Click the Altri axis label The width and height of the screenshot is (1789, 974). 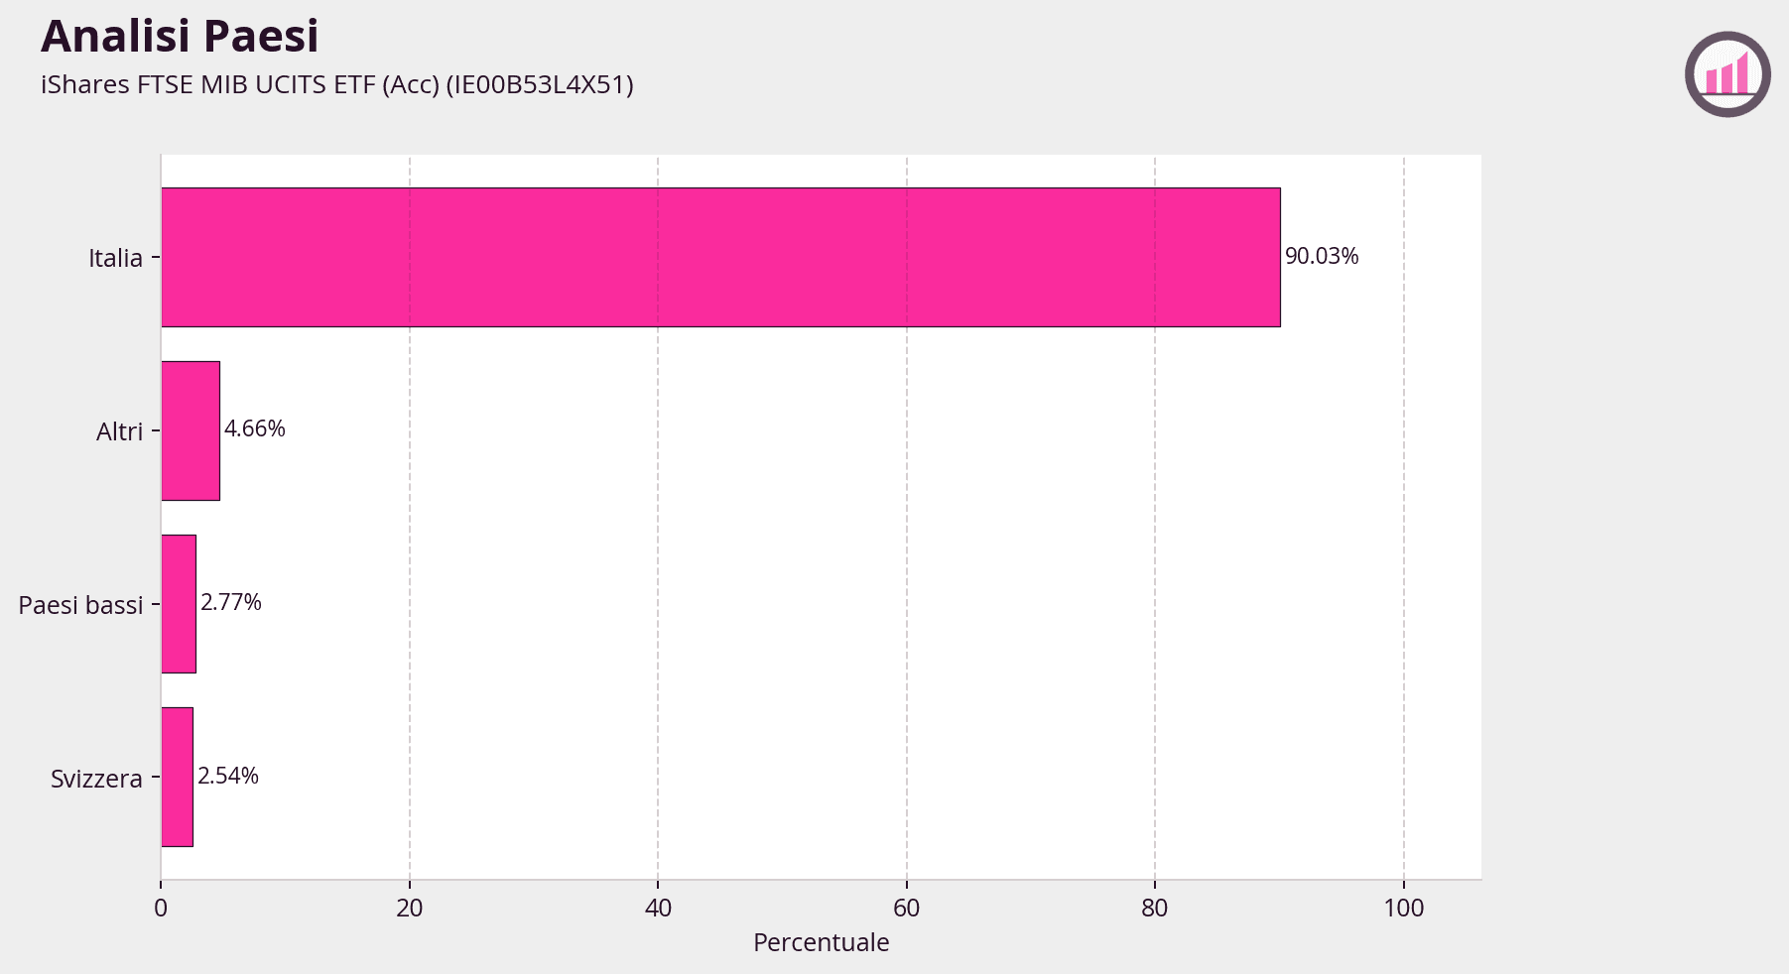coord(119,431)
